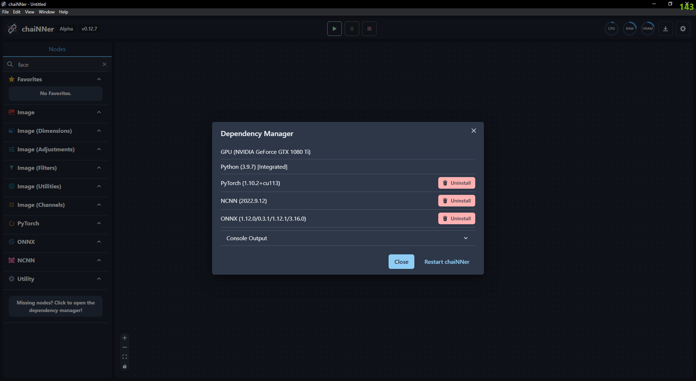The width and height of the screenshot is (696, 381).
Task: Fit the view using the frame icon
Action: [125, 357]
